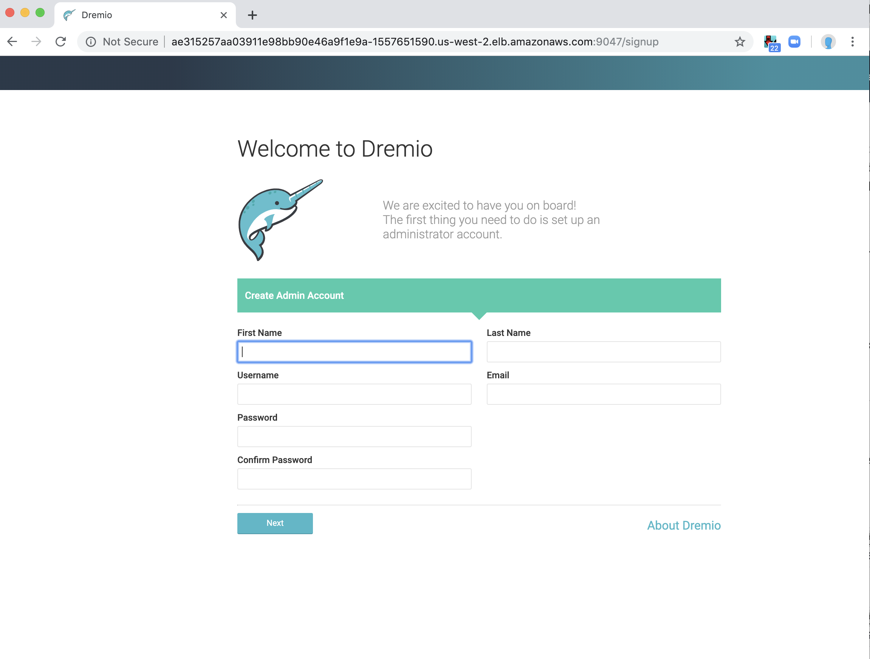The height and width of the screenshot is (659, 870).
Task: Click the Dremio narwhal logo
Action: 280,220
